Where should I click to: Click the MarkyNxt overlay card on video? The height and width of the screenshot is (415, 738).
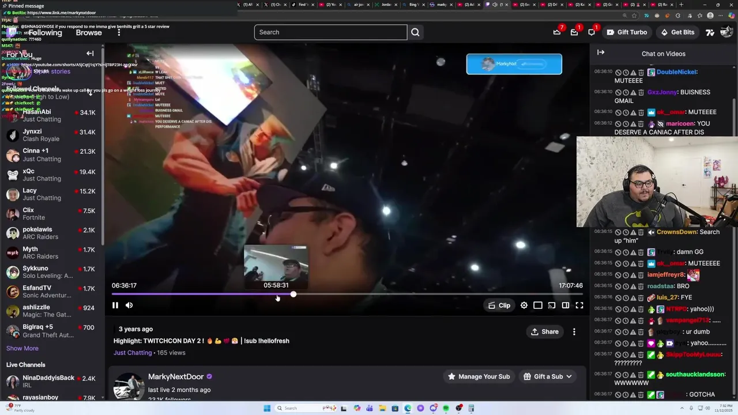click(x=514, y=64)
